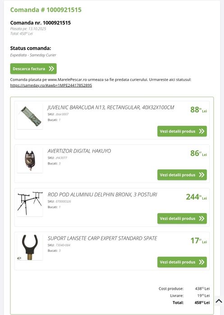Click Vezi detalii produs for Juvelnic Baracuda
The height and width of the screenshot is (315, 224).
coord(182,131)
